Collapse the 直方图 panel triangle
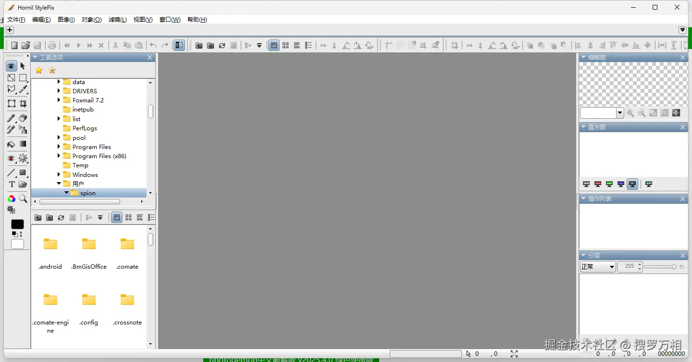 (x=583, y=127)
